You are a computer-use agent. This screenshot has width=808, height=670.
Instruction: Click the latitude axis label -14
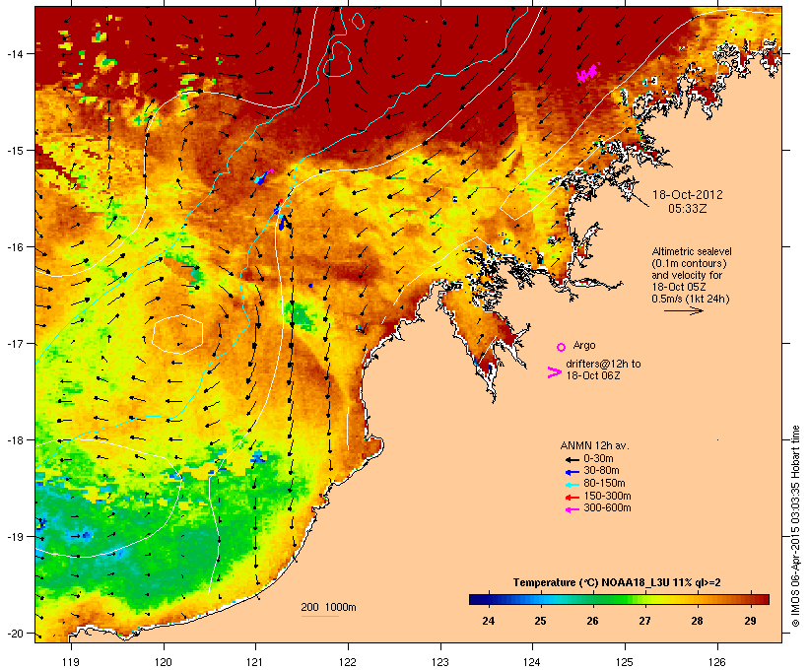(x=14, y=53)
